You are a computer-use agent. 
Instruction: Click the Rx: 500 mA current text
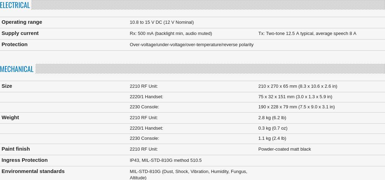[x=171, y=34]
